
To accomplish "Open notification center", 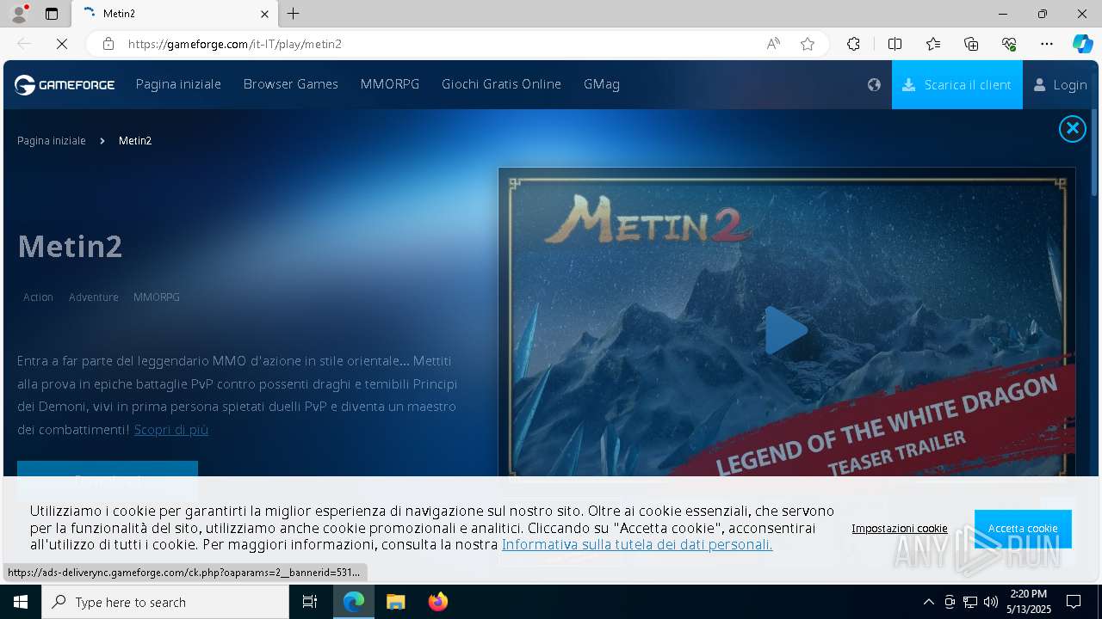I will 1074,602.
